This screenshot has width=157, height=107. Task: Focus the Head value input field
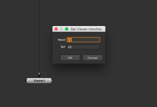[x=83, y=40]
